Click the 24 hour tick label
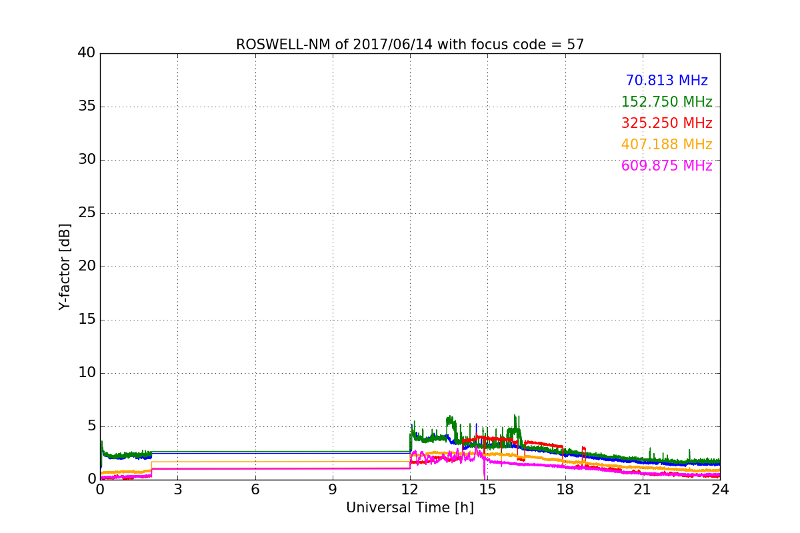800x533 pixels. coord(720,490)
